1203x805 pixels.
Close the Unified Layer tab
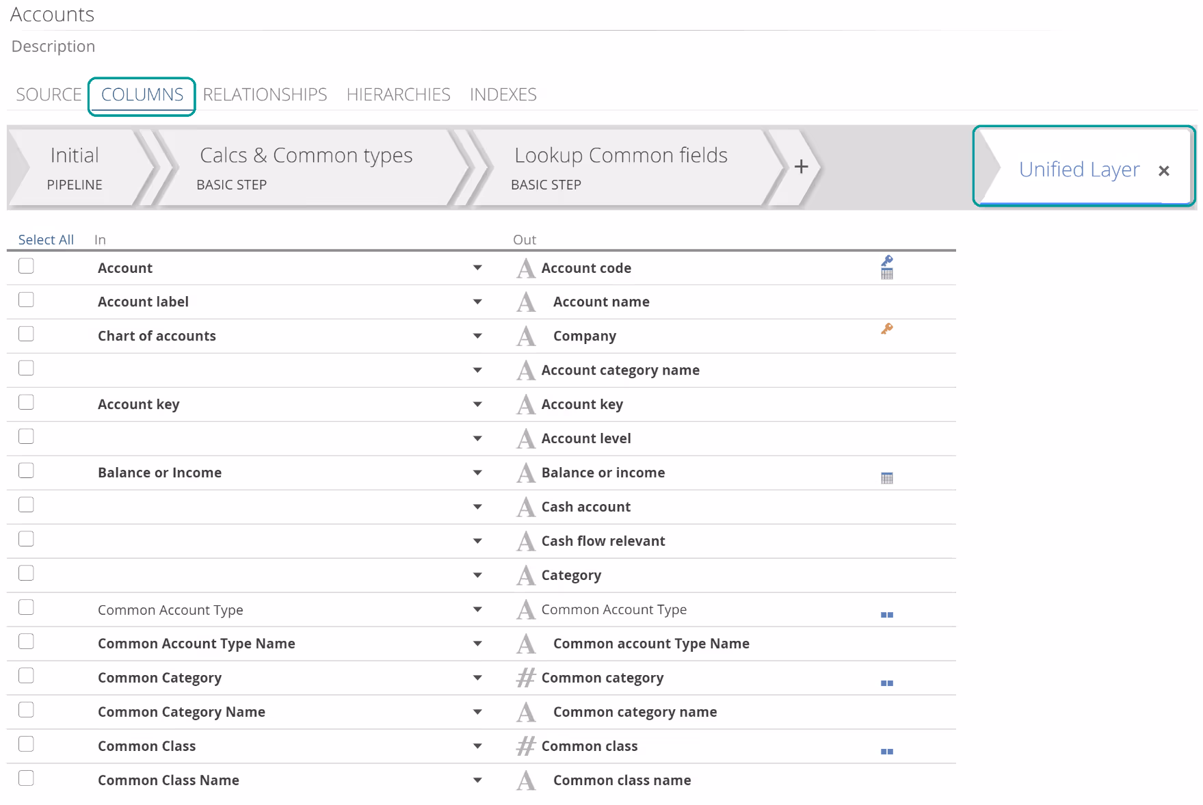click(1163, 171)
